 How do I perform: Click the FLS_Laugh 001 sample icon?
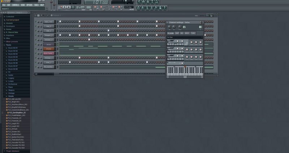point(7,123)
